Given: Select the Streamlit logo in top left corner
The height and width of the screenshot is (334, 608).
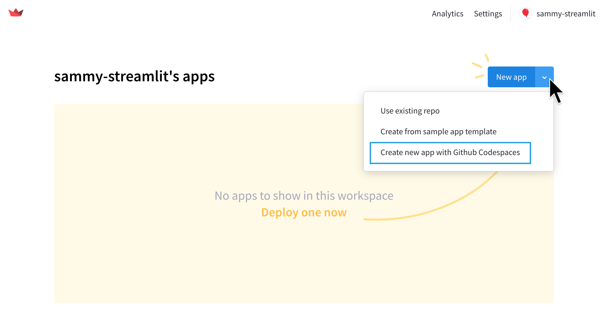Looking at the screenshot, I should coord(16,12).
